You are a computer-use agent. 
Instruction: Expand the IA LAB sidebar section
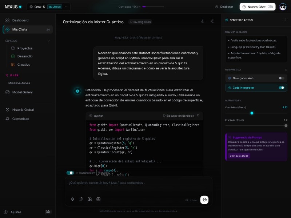coord(14,75)
